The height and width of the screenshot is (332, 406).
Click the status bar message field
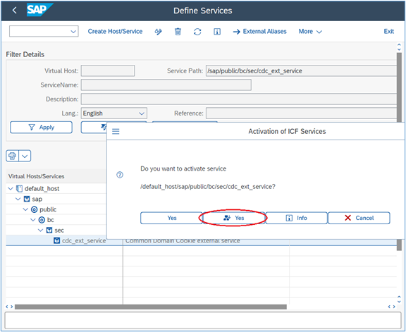click(203, 320)
